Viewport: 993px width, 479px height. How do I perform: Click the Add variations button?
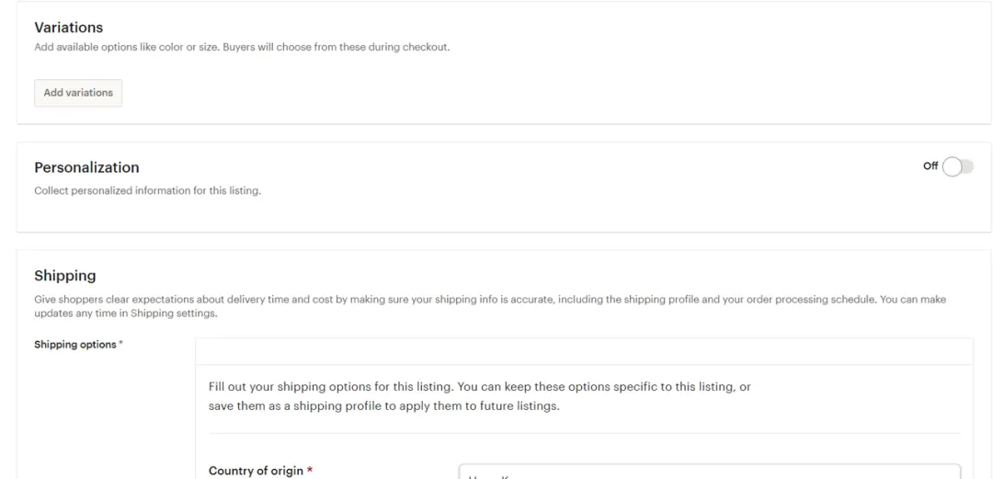78,93
